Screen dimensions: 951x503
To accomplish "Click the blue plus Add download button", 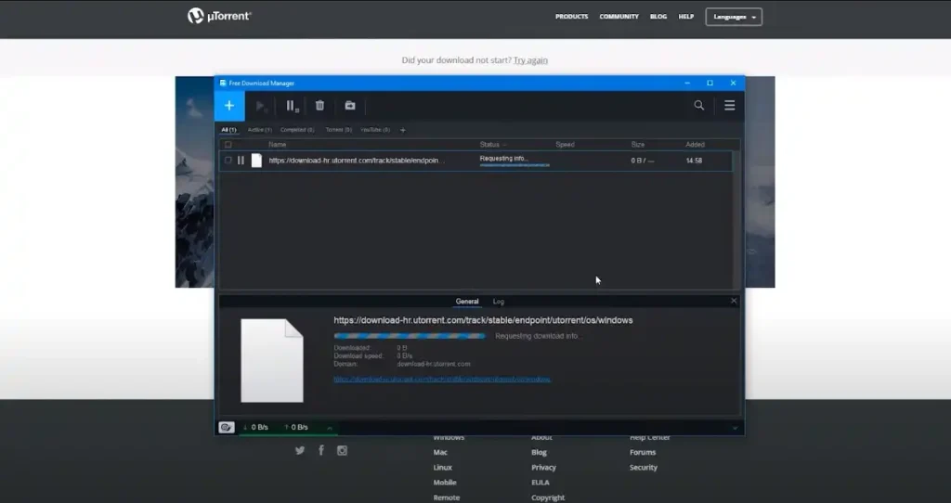I will tap(229, 106).
